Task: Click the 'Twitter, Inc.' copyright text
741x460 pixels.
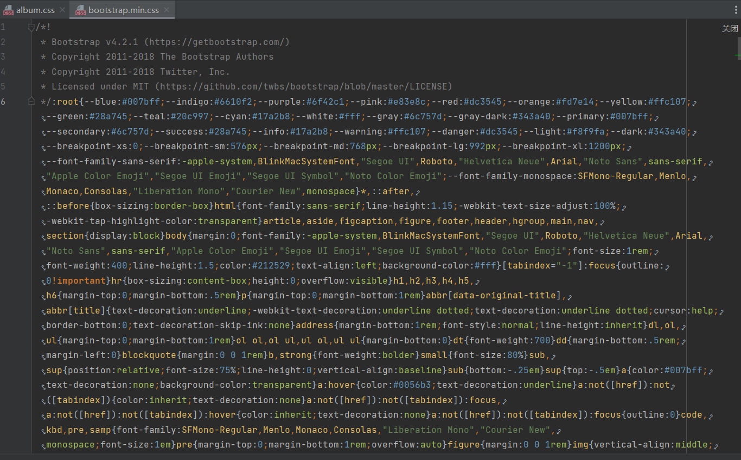Action: [x=195, y=72]
